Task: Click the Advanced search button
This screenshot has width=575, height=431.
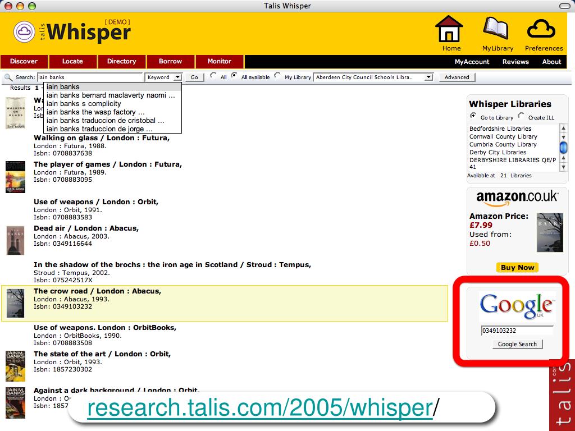Action: (457, 77)
